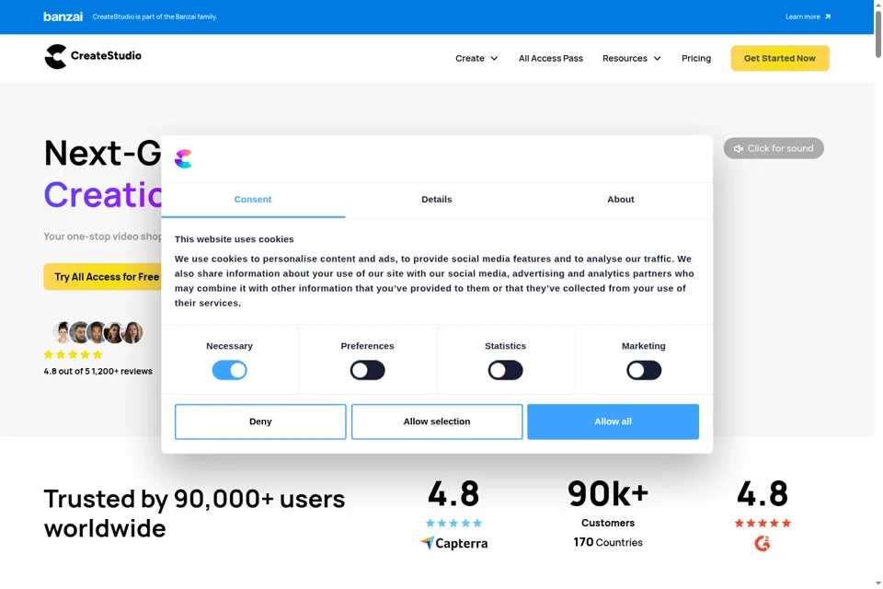Image resolution: width=883 pixels, height=589 pixels.
Task: Click Try All Access for Free button
Action: (103, 277)
